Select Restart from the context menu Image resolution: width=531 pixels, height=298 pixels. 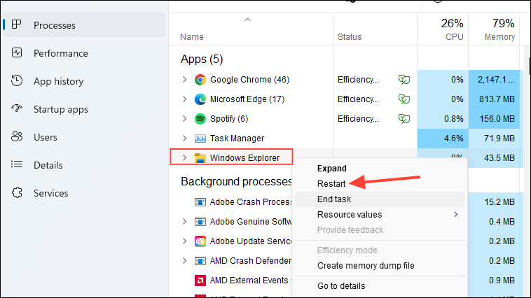(331, 184)
